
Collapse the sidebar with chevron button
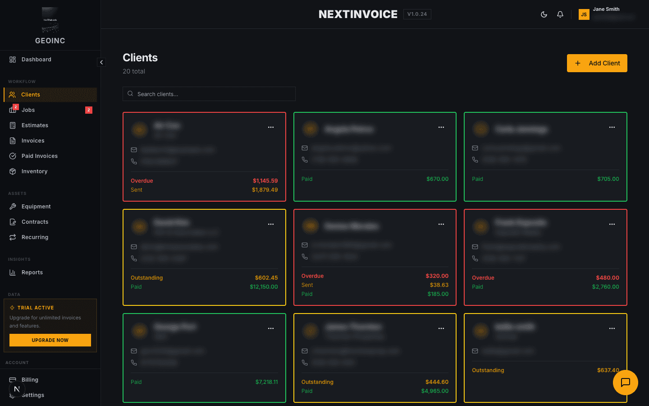pyautogui.click(x=101, y=62)
